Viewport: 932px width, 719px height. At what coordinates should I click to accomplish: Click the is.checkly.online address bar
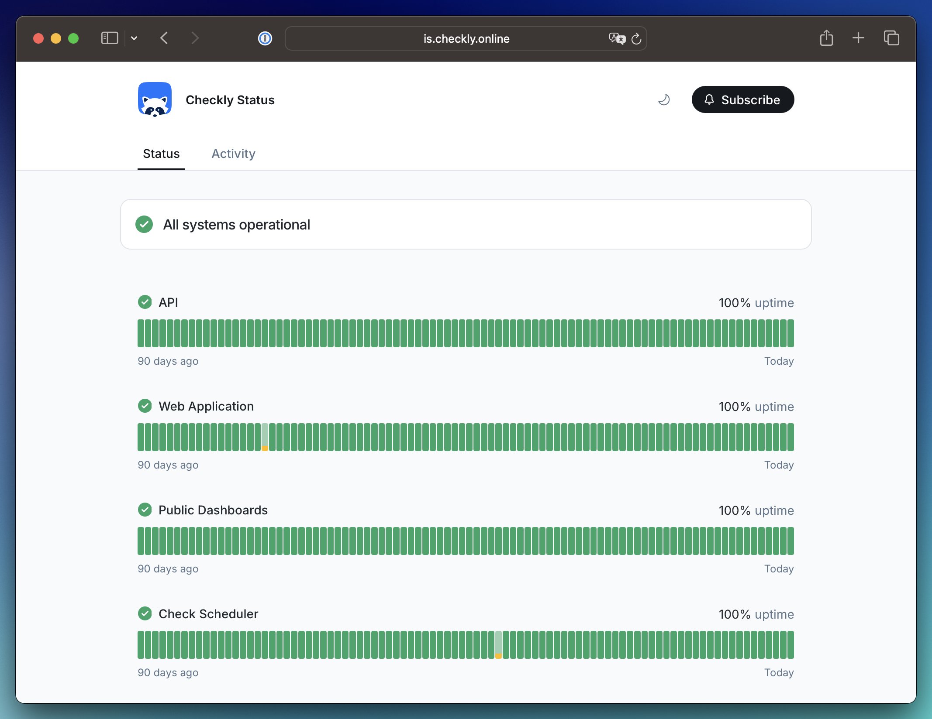(x=466, y=38)
